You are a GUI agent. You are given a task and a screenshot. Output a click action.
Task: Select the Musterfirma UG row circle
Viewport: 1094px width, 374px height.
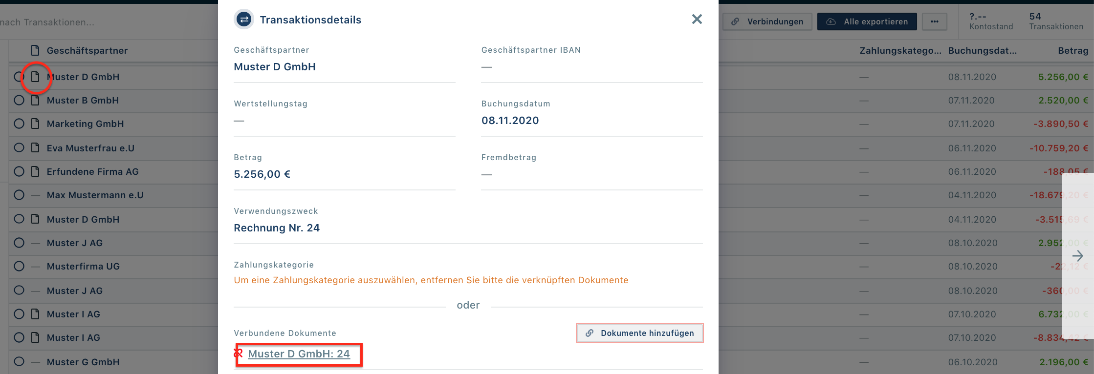coord(19,266)
